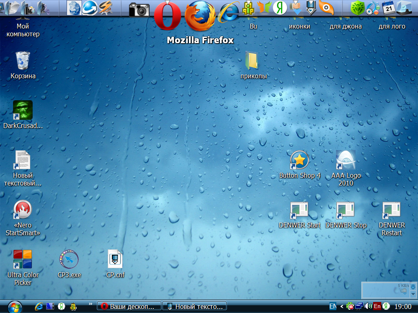Expand the hidden system tray icons arrow

[342, 306]
